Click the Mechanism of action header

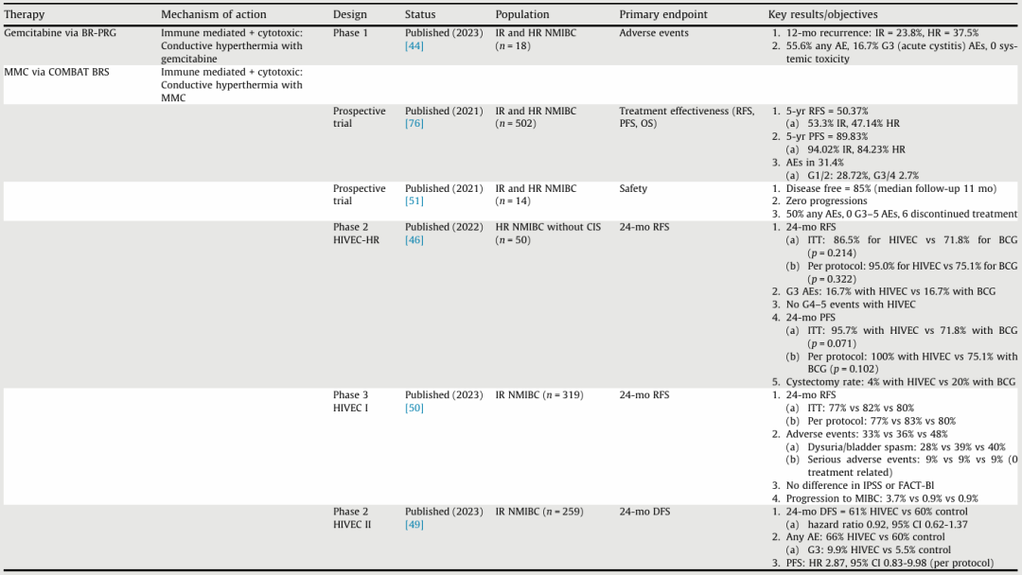coord(214,14)
